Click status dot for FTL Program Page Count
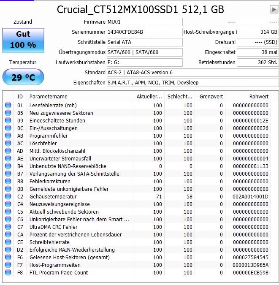This screenshot has width=279, height=285. pyautogui.click(x=8, y=272)
